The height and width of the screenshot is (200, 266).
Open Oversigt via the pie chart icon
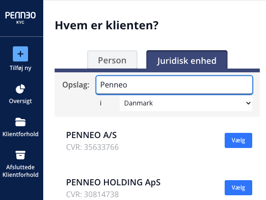point(20,89)
